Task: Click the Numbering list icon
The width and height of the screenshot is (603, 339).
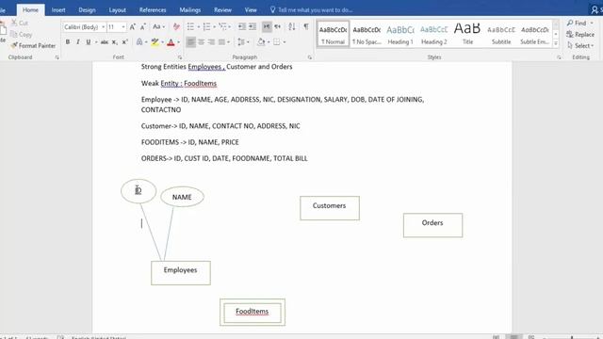Action: tap(207, 26)
